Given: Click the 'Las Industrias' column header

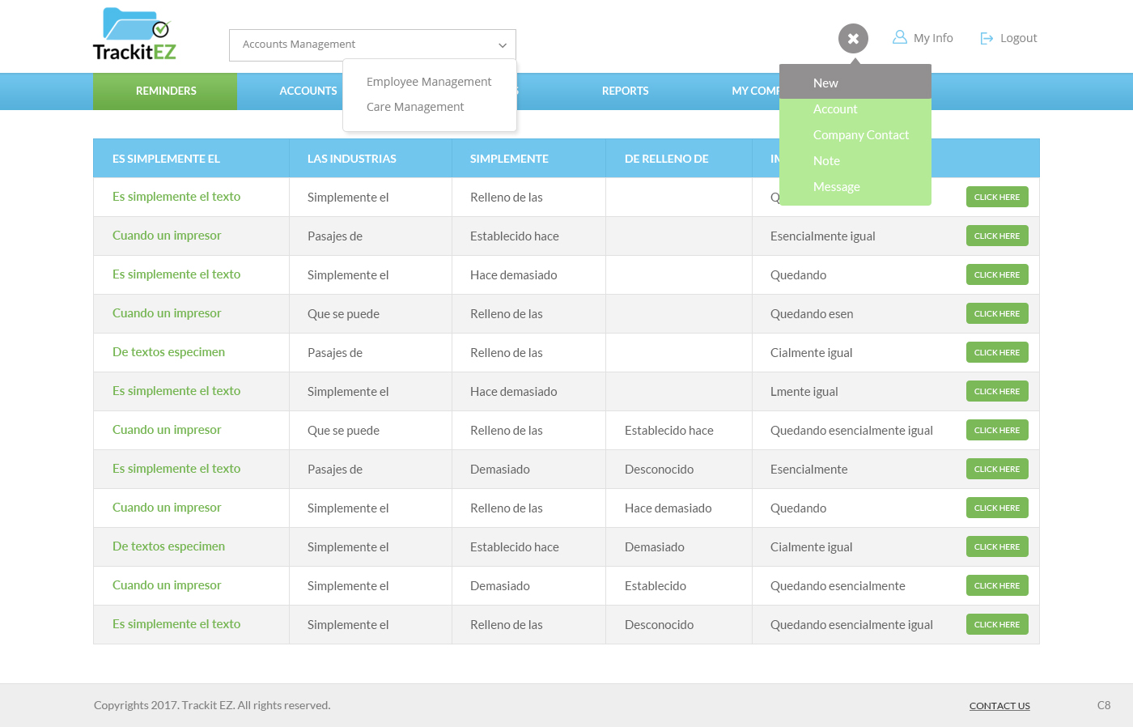Looking at the screenshot, I should tap(352, 159).
